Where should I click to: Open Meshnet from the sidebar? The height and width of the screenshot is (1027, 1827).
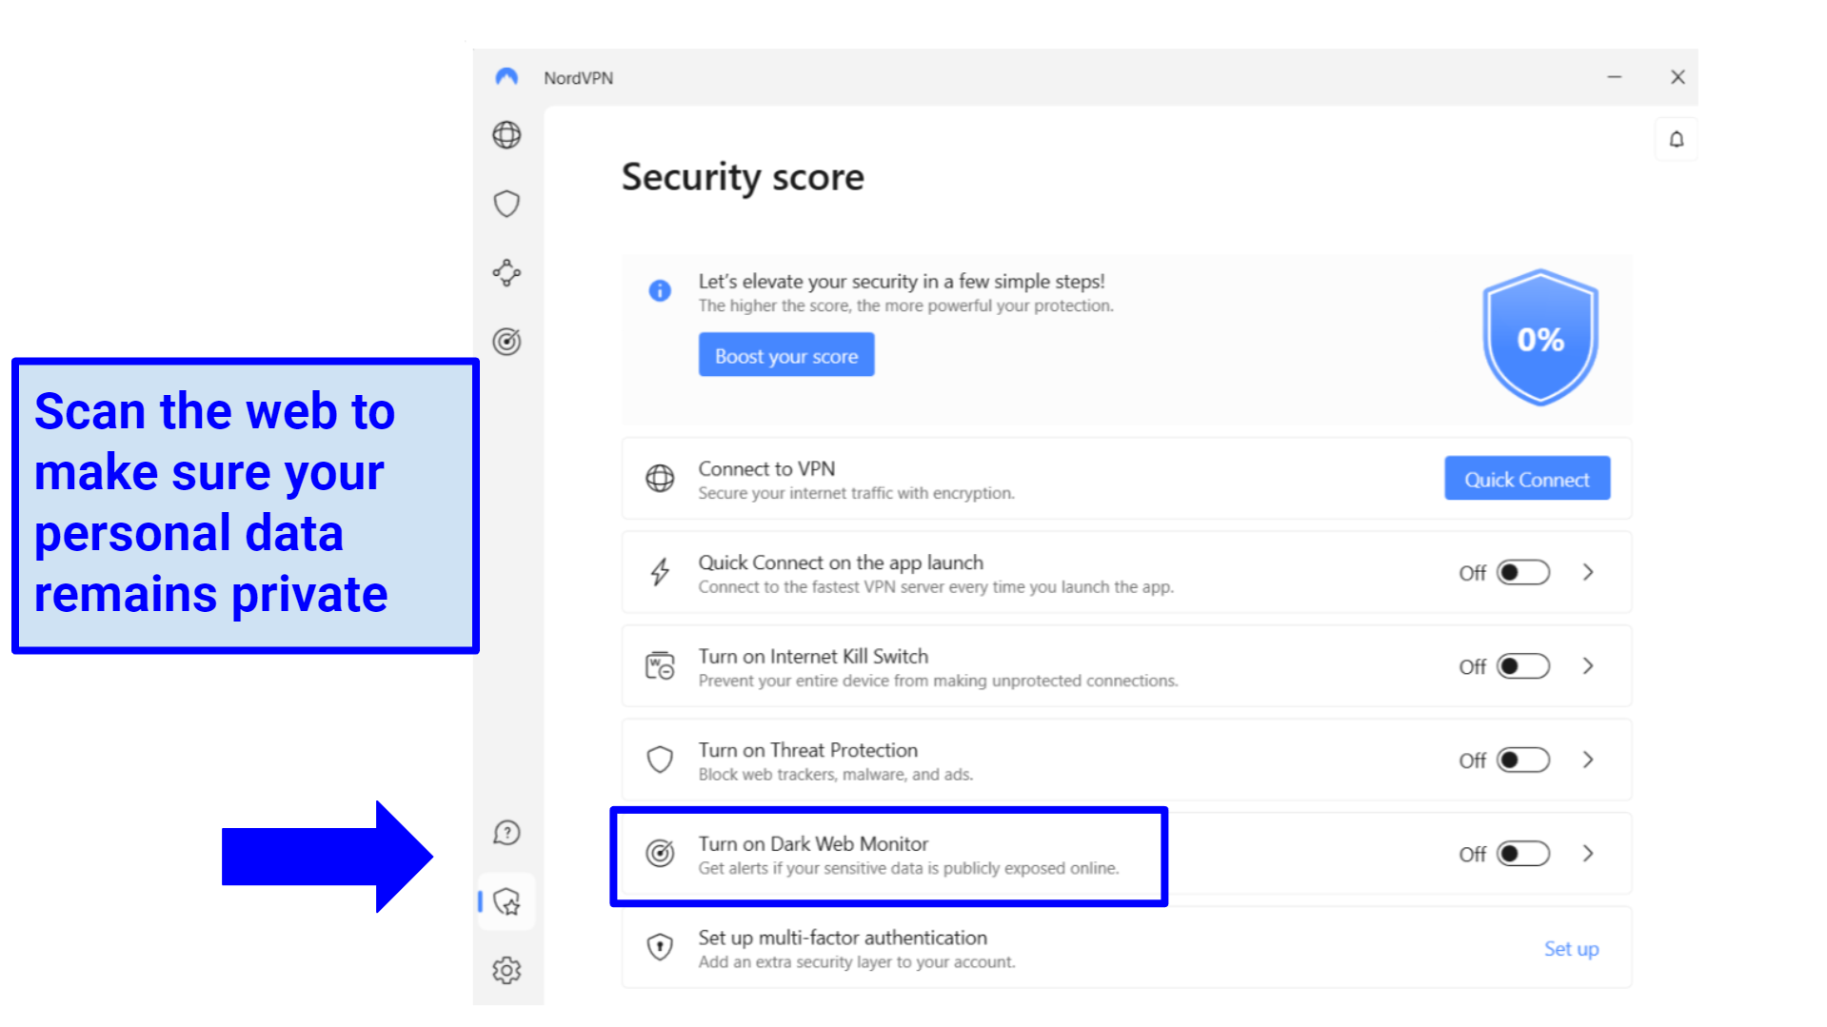[x=506, y=273]
